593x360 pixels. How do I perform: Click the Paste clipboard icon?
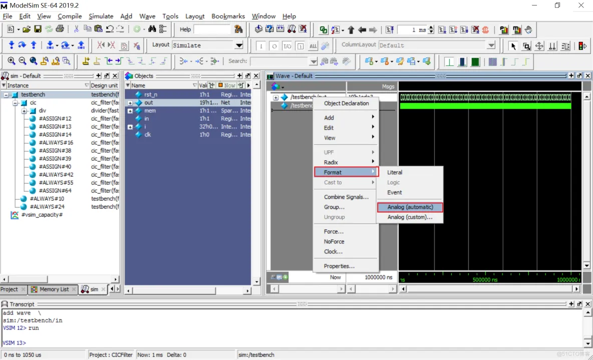(98, 30)
